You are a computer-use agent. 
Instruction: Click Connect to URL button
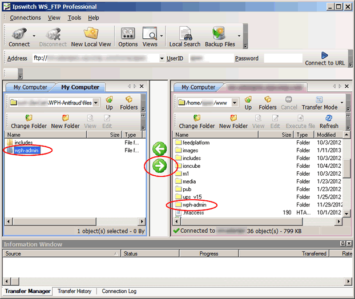[x=324, y=59]
